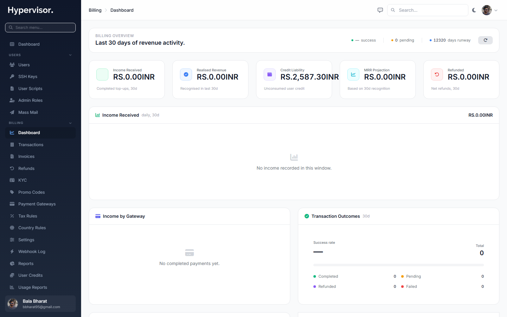
Task: Click the Settings sliders icon
Action: 12,240
